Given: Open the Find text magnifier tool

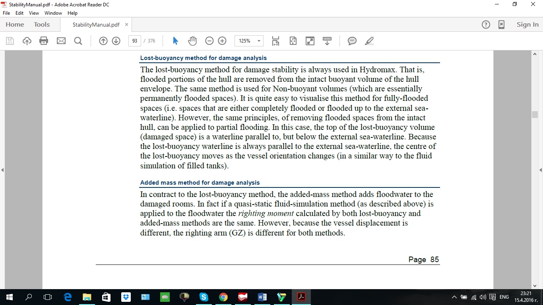Looking at the screenshot, I should [78, 41].
